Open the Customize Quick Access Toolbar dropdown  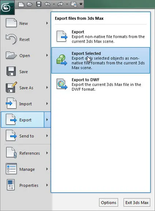pyautogui.click(x=81, y=4)
